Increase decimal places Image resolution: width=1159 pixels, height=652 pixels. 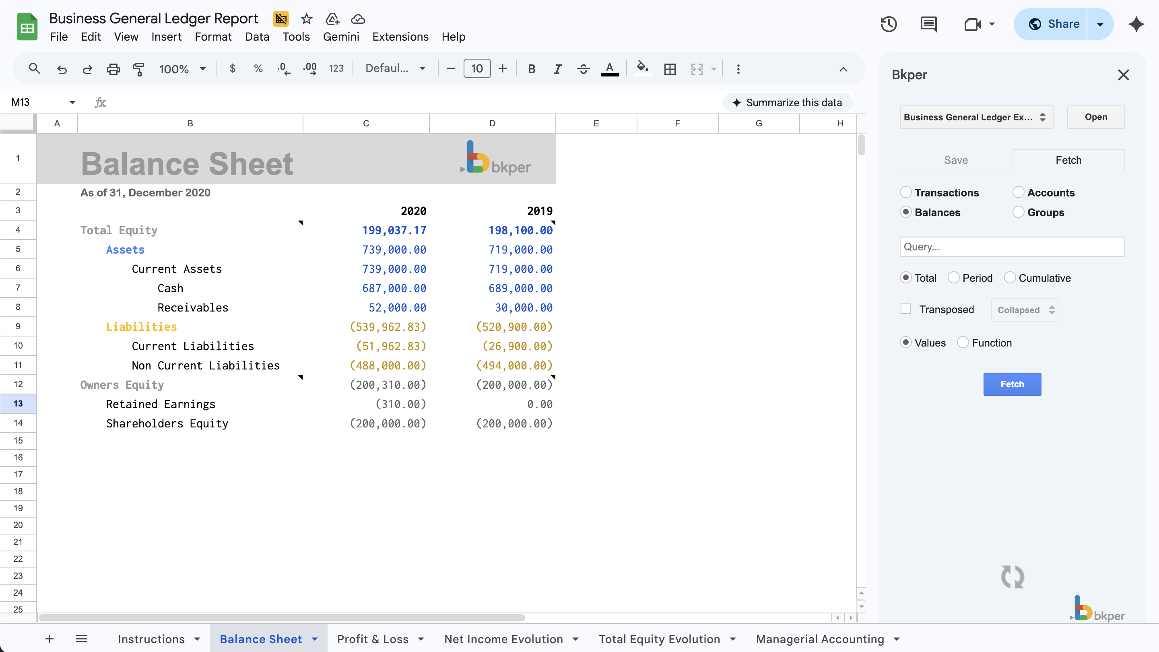(x=309, y=68)
